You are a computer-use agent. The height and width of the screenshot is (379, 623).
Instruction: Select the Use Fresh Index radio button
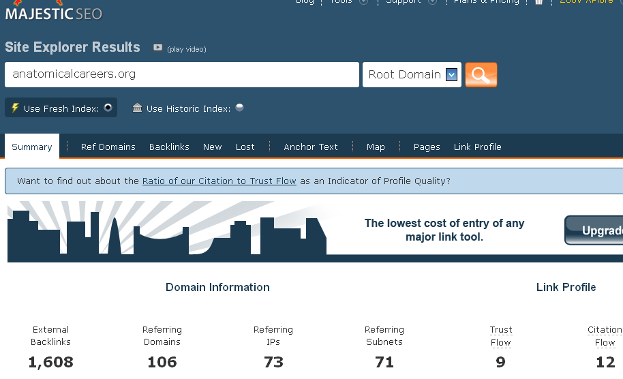pyautogui.click(x=108, y=108)
